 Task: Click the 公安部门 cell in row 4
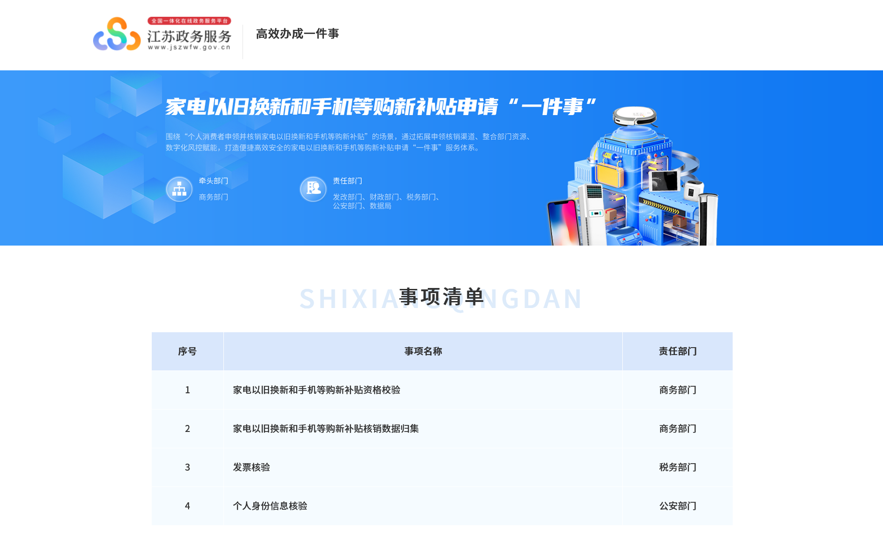pos(677,506)
